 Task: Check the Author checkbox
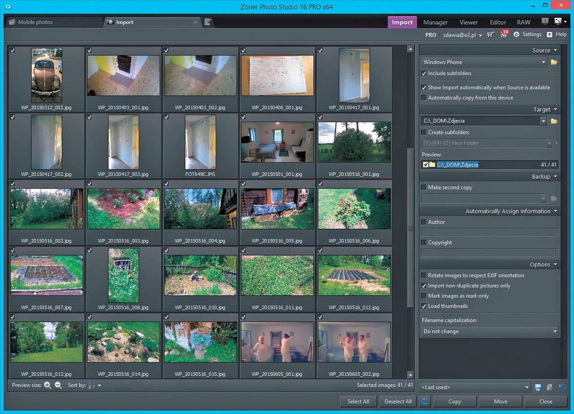[424, 222]
